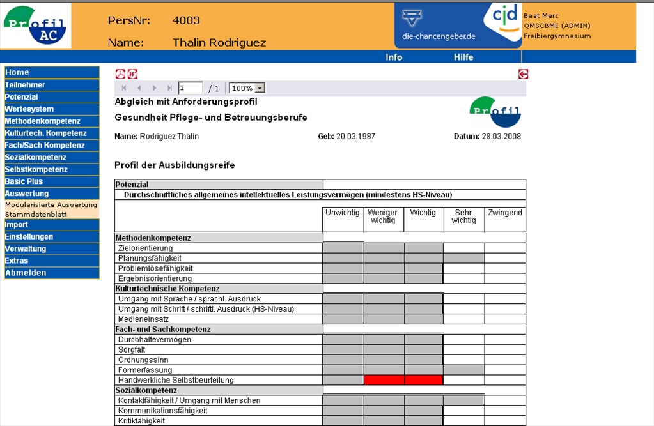
Task: Click the red back arrow icon
Action: tap(523, 74)
